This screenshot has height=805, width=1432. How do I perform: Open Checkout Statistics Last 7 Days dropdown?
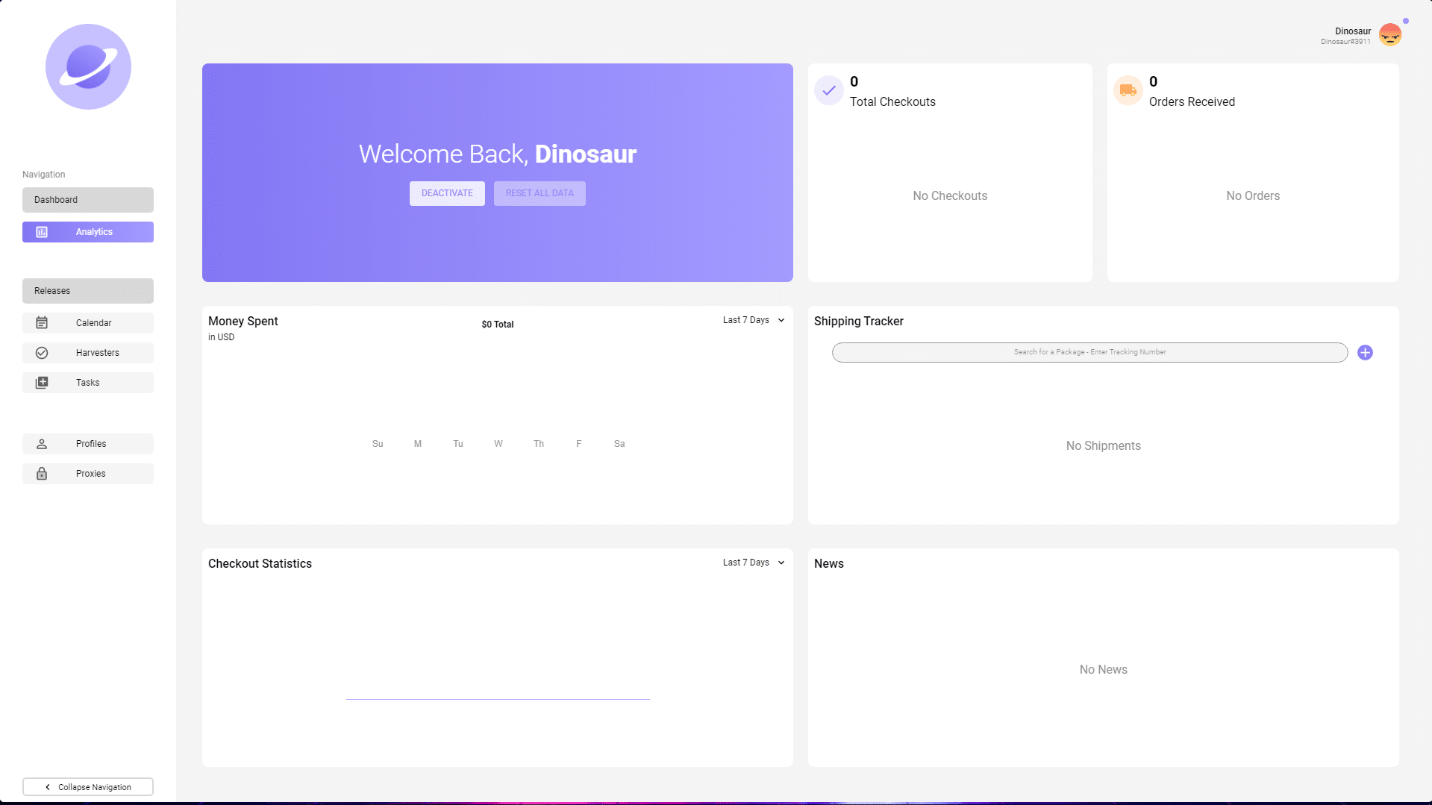[x=753, y=563]
